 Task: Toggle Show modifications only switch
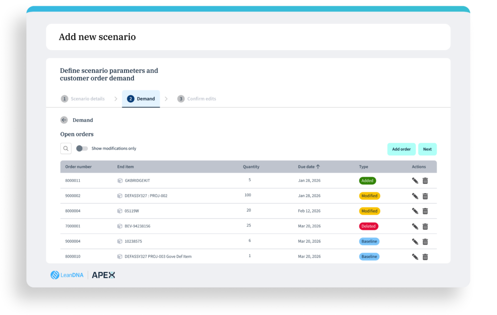click(82, 149)
